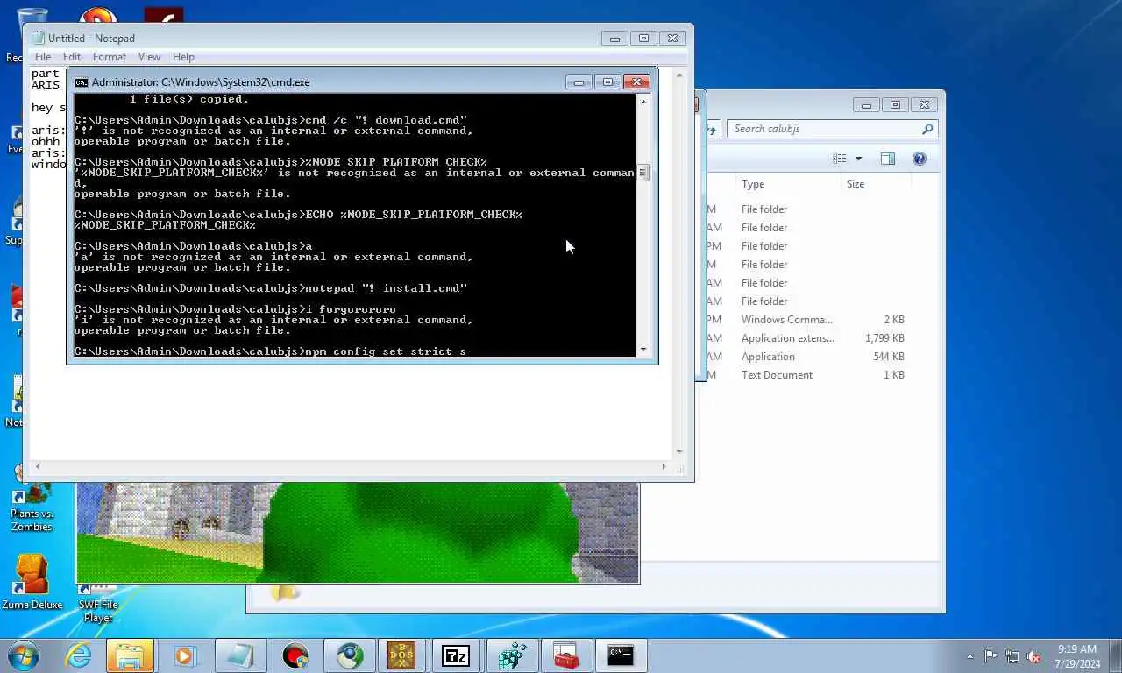Image resolution: width=1122 pixels, height=673 pixels.
Task: Open the Action Center flag in tray
Action: pyautogui.click(x=991, y=655)
